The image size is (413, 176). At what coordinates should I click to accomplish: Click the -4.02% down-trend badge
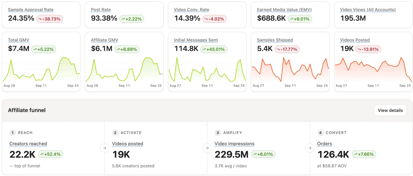coord(214,19)
